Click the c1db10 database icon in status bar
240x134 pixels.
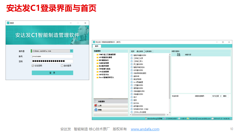(179, 118)
